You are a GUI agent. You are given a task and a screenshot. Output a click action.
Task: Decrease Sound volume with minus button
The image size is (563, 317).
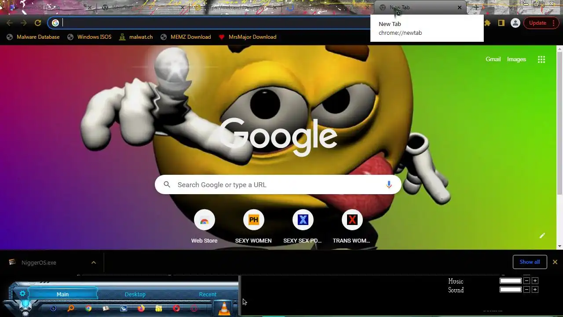[526, 290]
